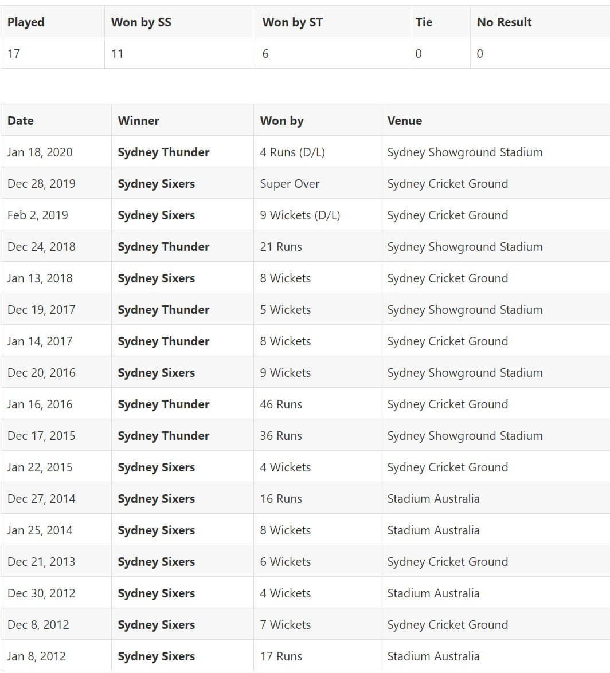
Task: Click Stadium Australia in the Dec 27, 2014 row
Action: coord(433,499)
